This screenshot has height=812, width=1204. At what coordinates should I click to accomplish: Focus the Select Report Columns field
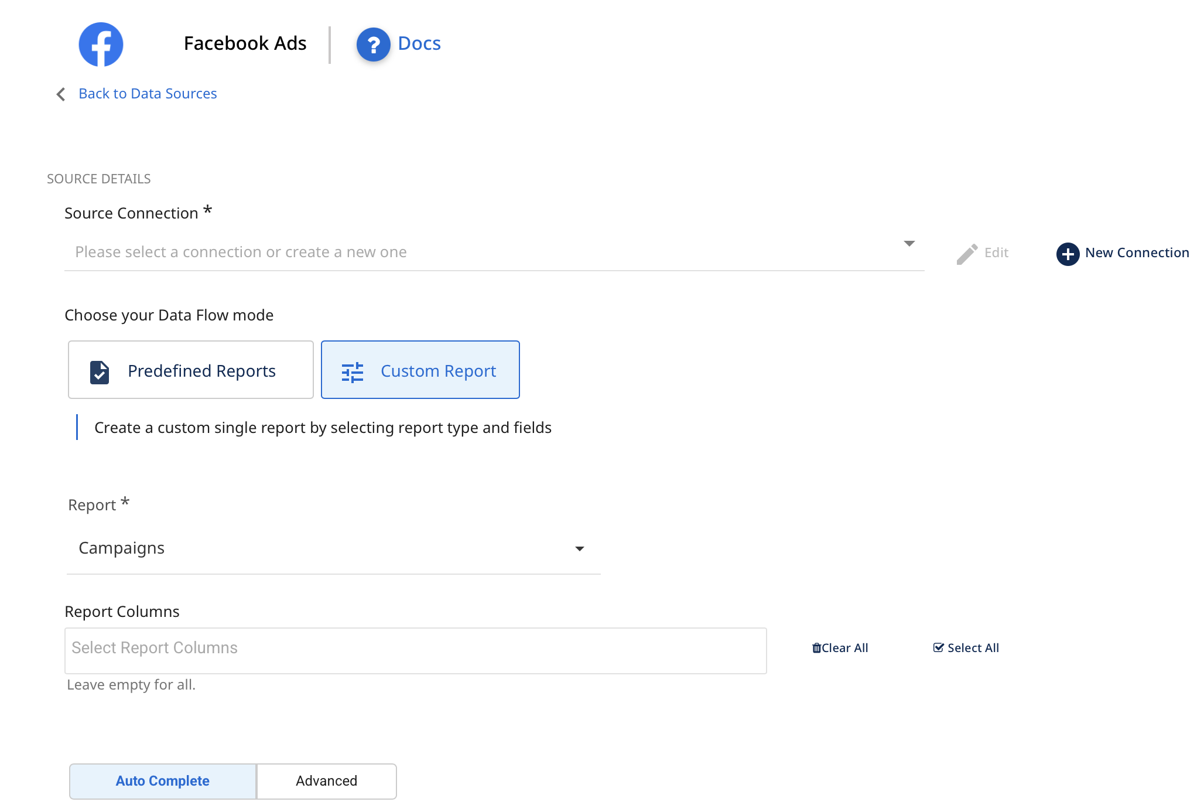(416, 651)
